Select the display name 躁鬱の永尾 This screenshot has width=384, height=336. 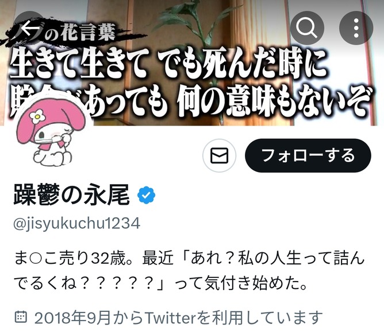pos(71,195)
